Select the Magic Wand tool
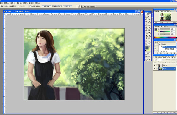This screenshot has width=177, height=115. (149, 19)
